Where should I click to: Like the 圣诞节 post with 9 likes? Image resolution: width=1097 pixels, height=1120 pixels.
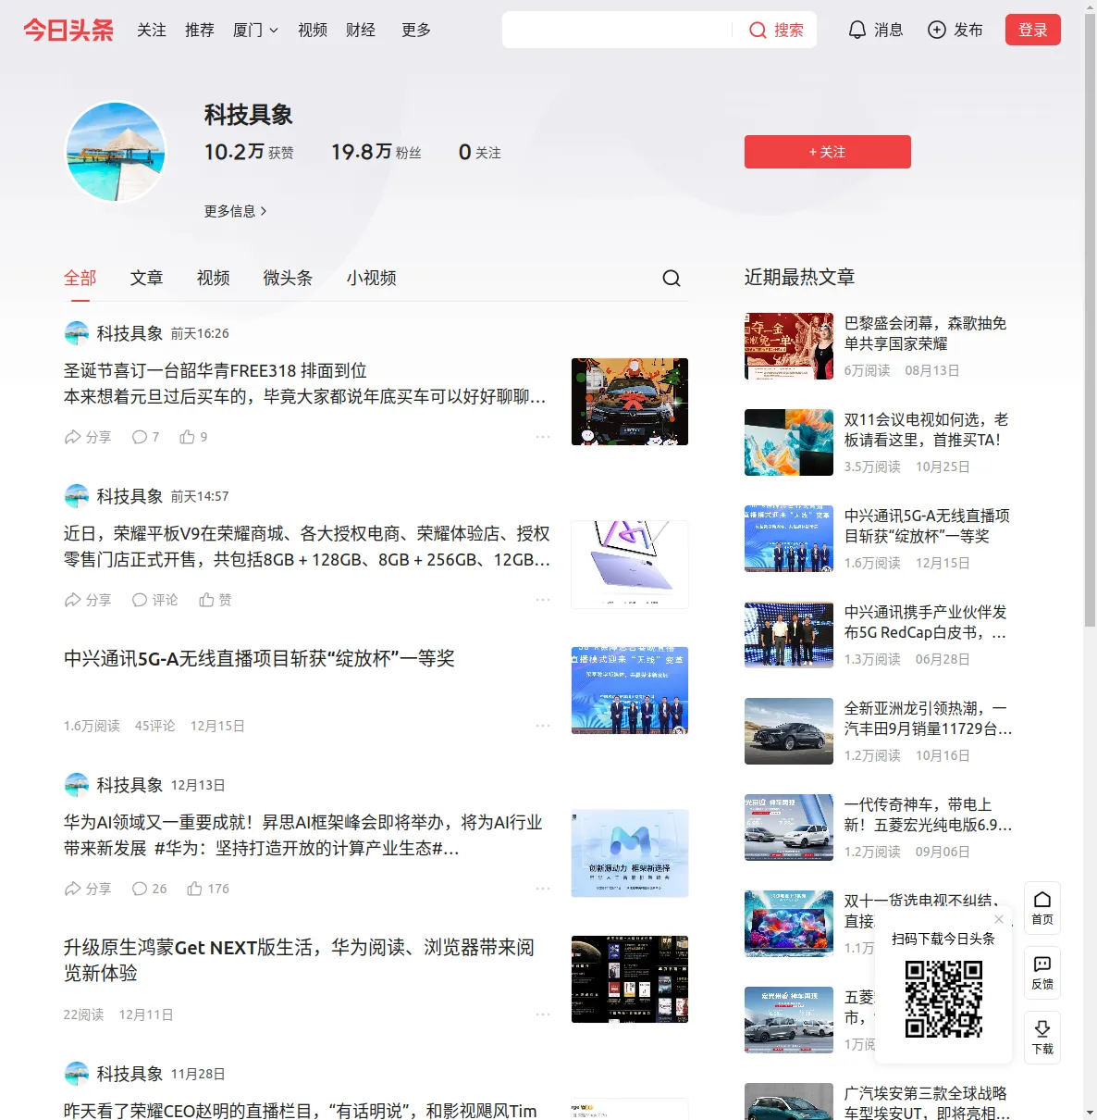(x=193, y=437)
